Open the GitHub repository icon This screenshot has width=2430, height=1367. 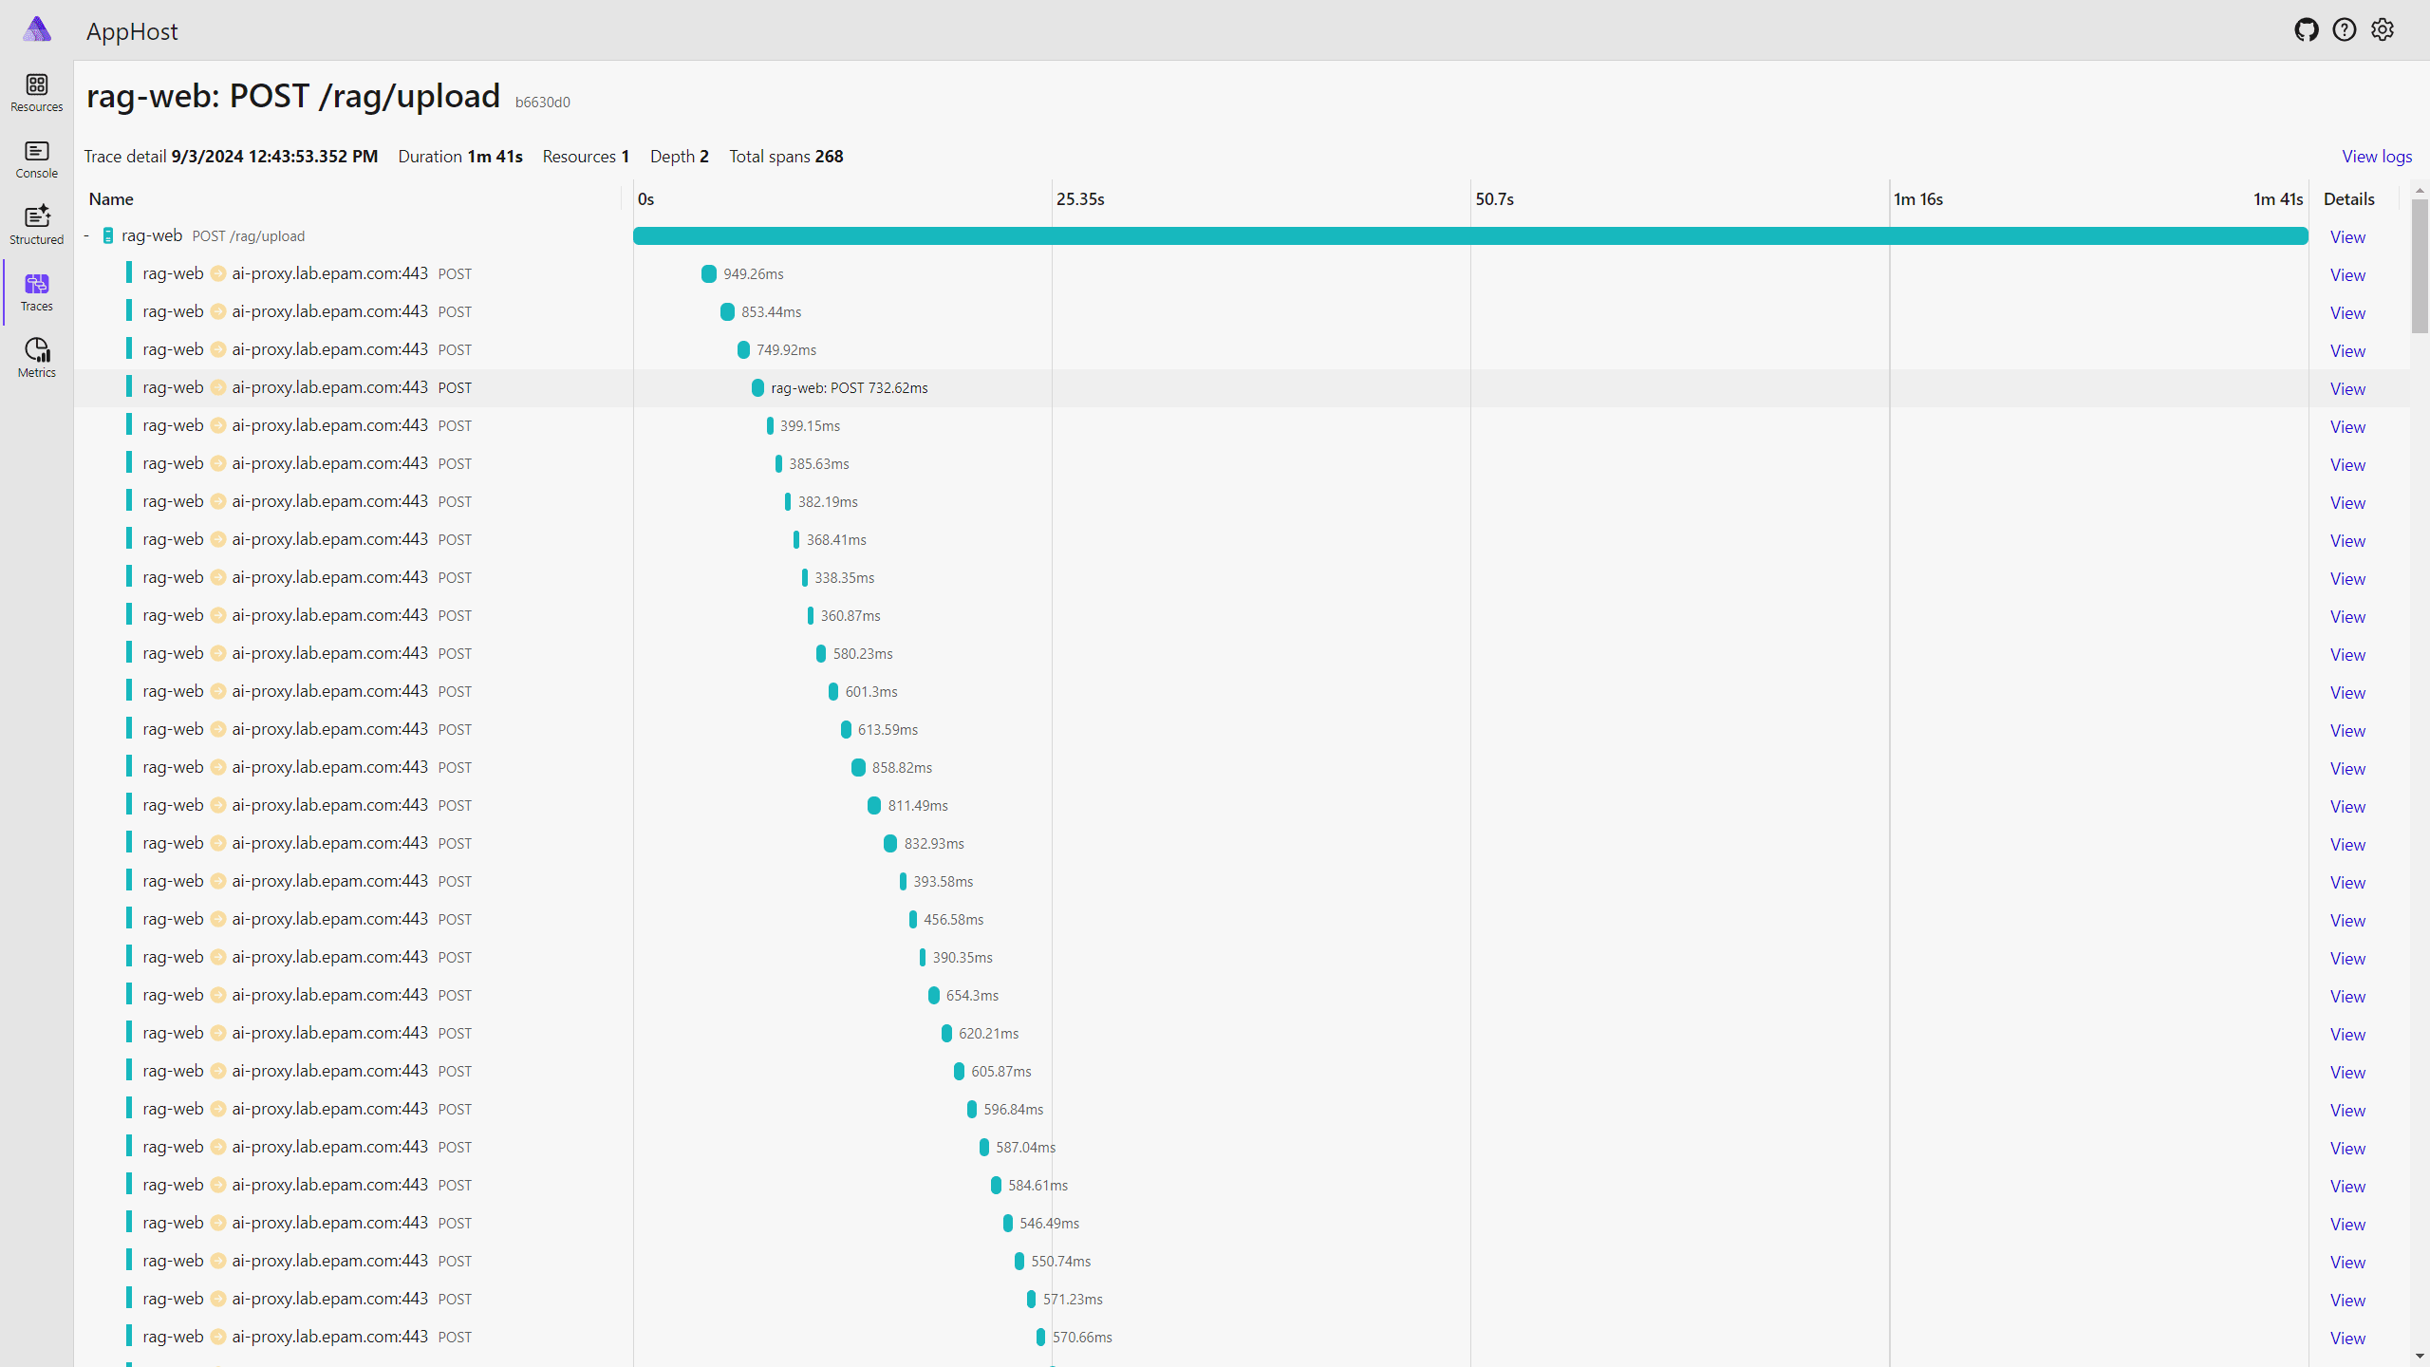click(2307, 30)
